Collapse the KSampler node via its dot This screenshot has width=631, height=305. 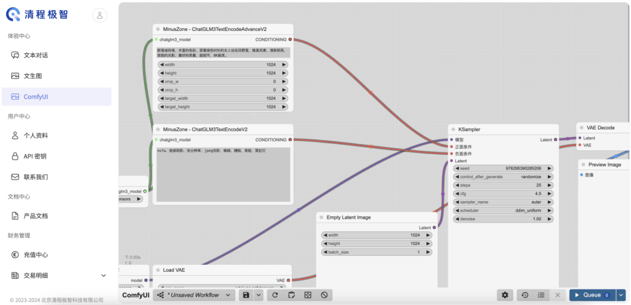tap(453, 129)
